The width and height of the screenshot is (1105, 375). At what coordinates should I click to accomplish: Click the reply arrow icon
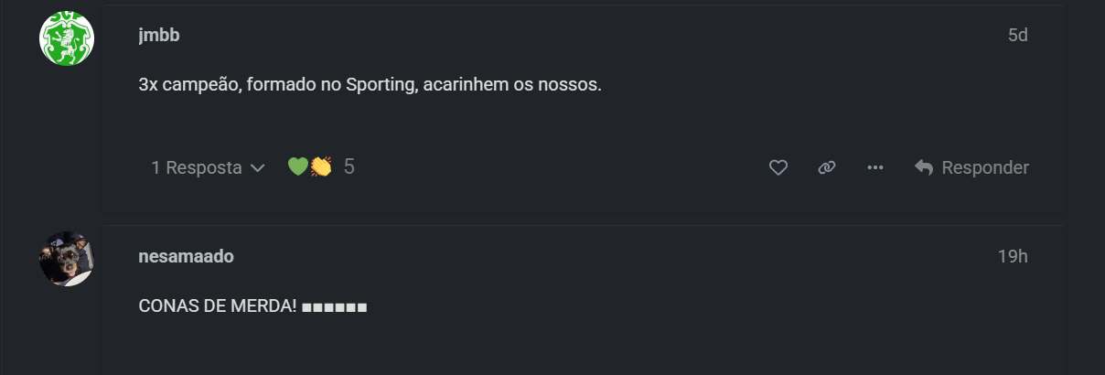point(924,167)
